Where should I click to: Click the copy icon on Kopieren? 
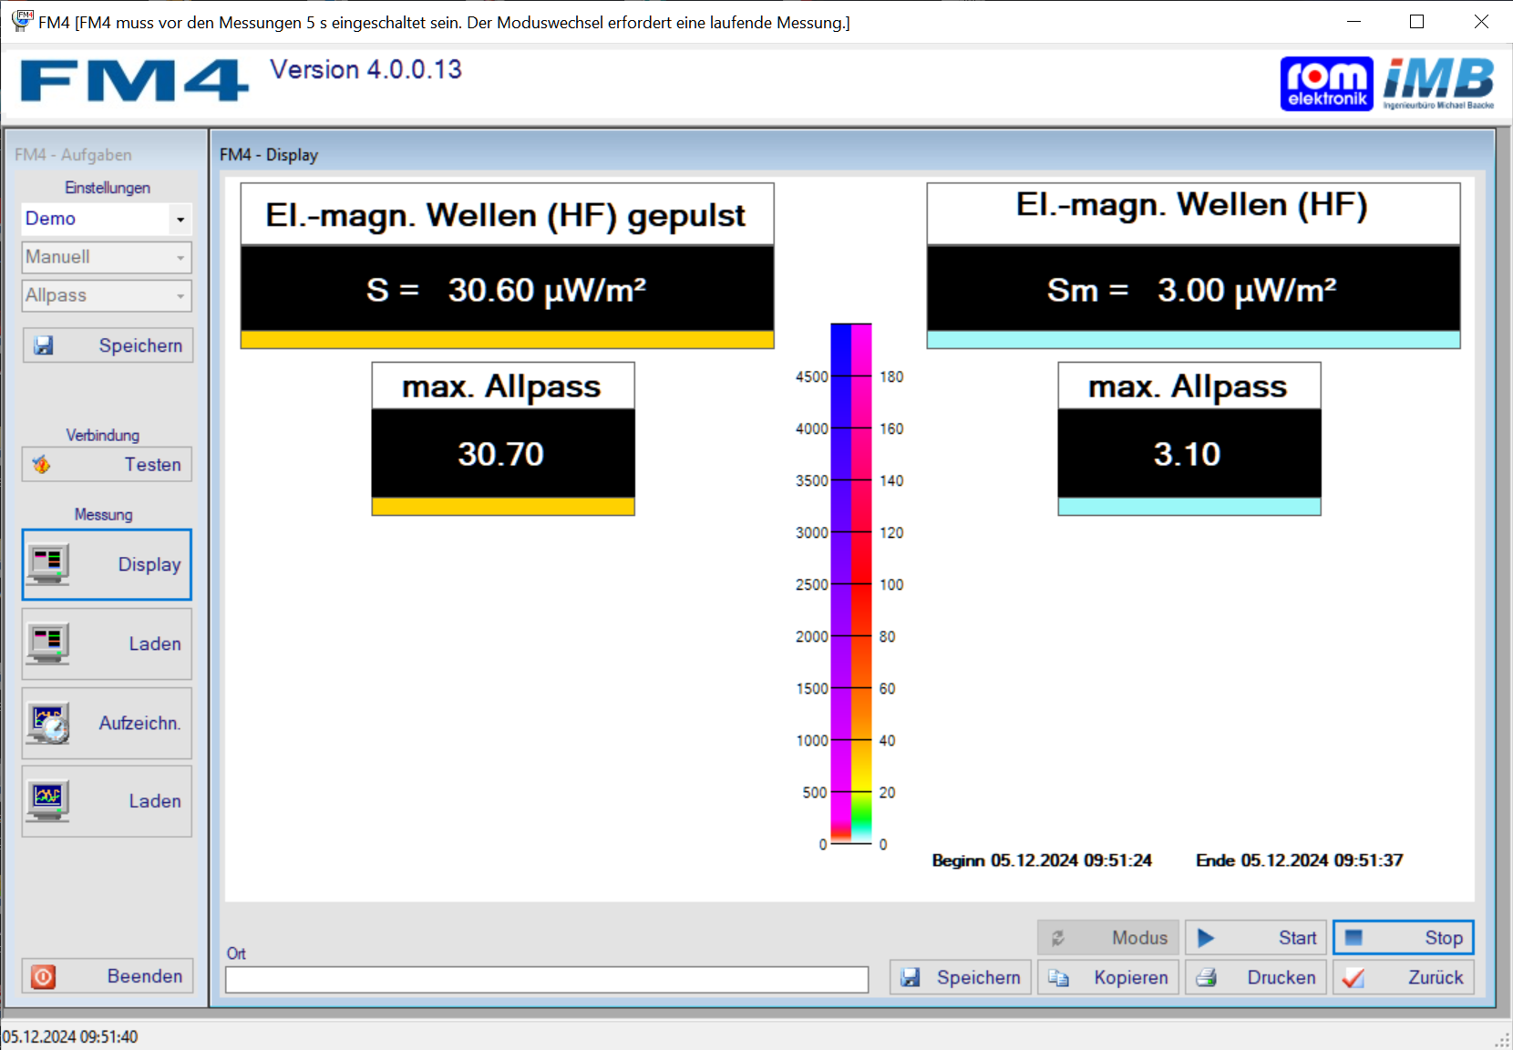tap(1058, 977)
